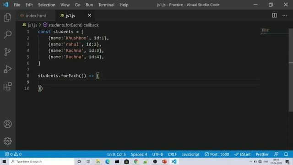Click line number 8 in the gutter
Image resolution: width=293 pixels, height=165 pixels.
28,76
